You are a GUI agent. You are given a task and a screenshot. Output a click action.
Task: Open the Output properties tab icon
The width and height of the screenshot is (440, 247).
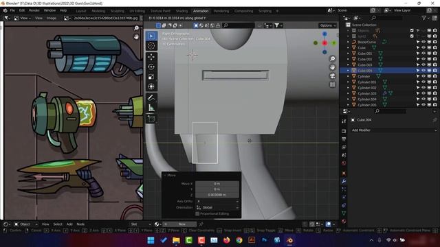pos(344,139)
